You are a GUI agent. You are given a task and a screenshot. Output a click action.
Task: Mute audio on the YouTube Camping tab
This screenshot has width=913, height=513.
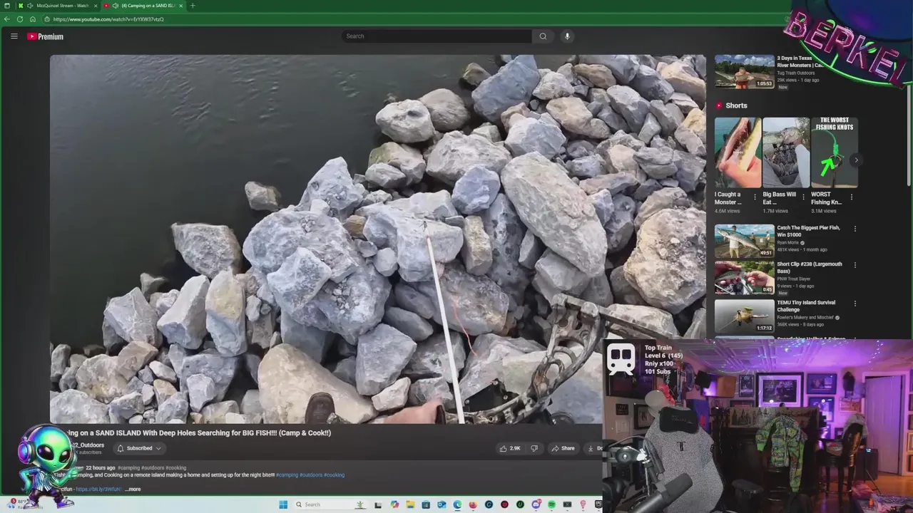[116, 6]
